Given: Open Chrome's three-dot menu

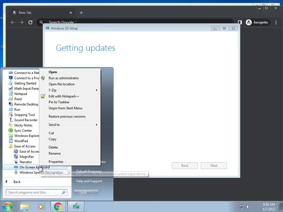Looking at the screenshot, I should tap(276, 22).
